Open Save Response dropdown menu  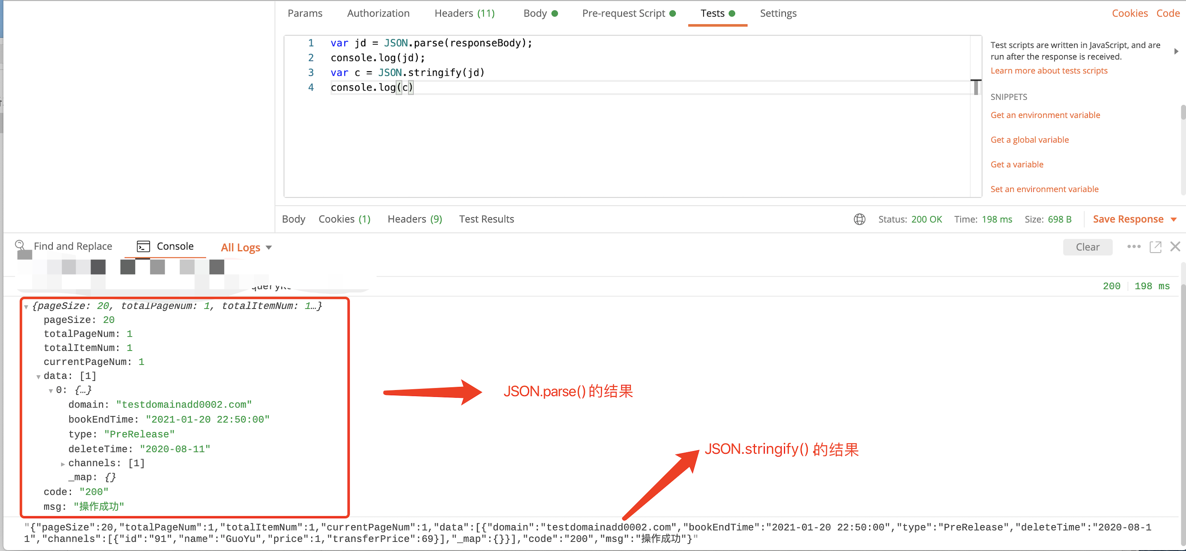(x=1174, y=219)
